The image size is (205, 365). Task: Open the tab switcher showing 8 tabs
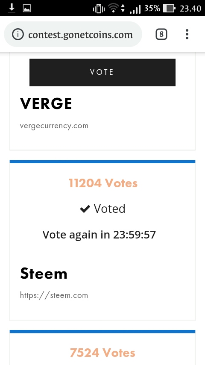tap(161, 35)
